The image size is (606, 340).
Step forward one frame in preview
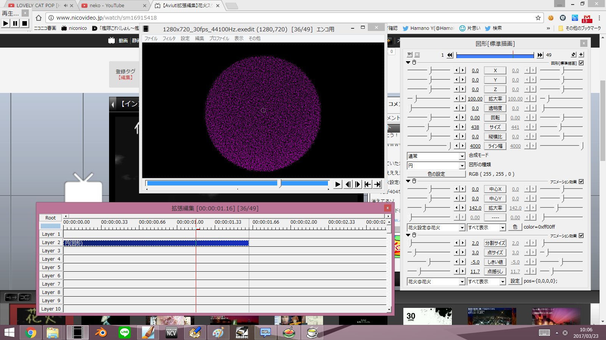(x=358, y=184)
